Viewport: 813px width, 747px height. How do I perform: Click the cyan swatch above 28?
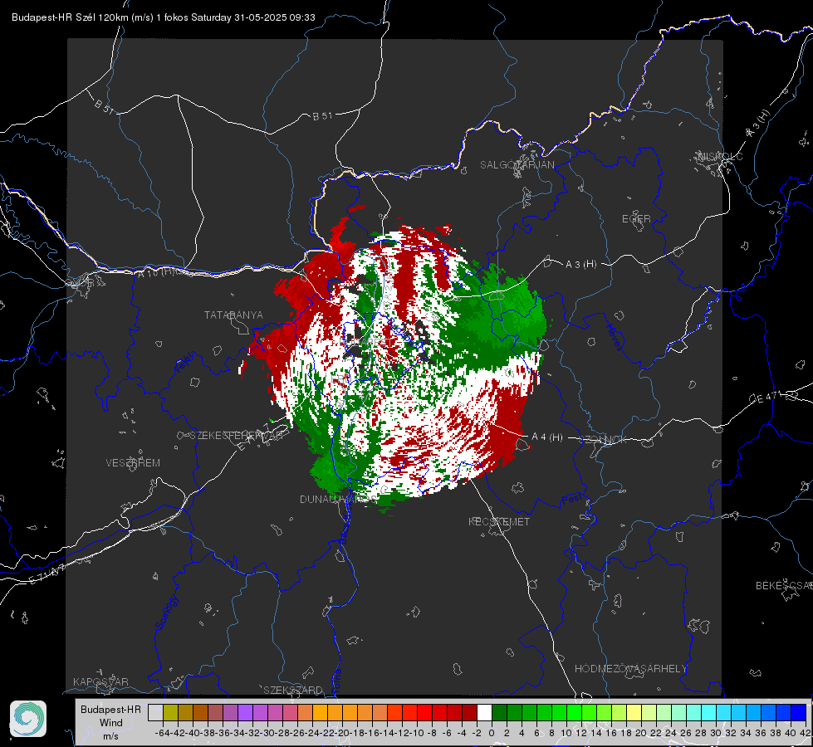point(708,712)
